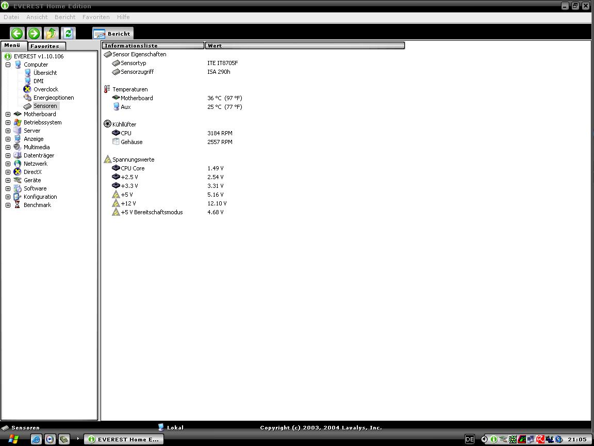Click the Betriebssystem Windows flag icon
Screen dimensions: 594x446
pyautogui.click(x=18, y=122)
